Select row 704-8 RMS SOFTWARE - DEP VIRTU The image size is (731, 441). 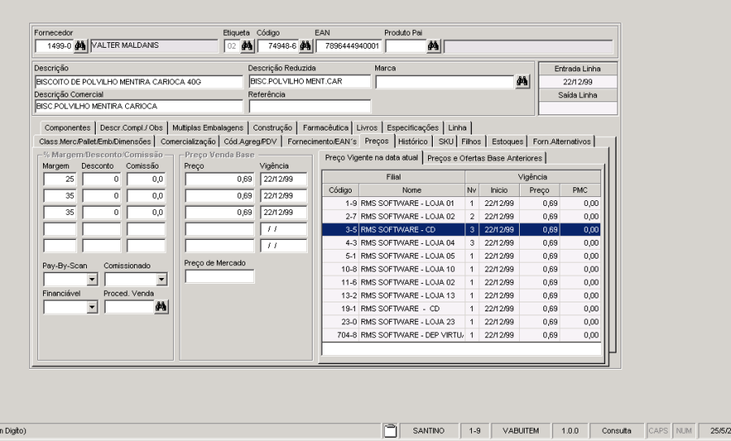pos(461,335)
